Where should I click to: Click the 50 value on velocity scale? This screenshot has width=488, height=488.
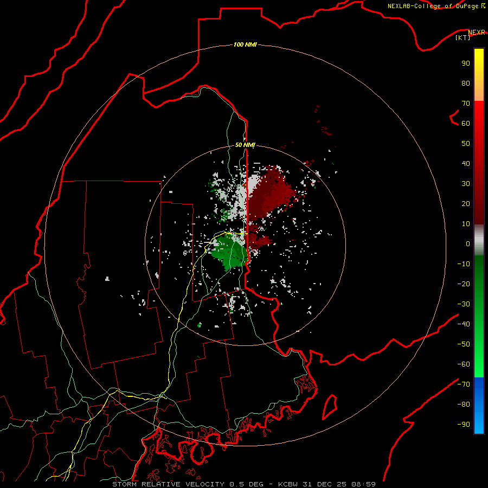[466, 144]
